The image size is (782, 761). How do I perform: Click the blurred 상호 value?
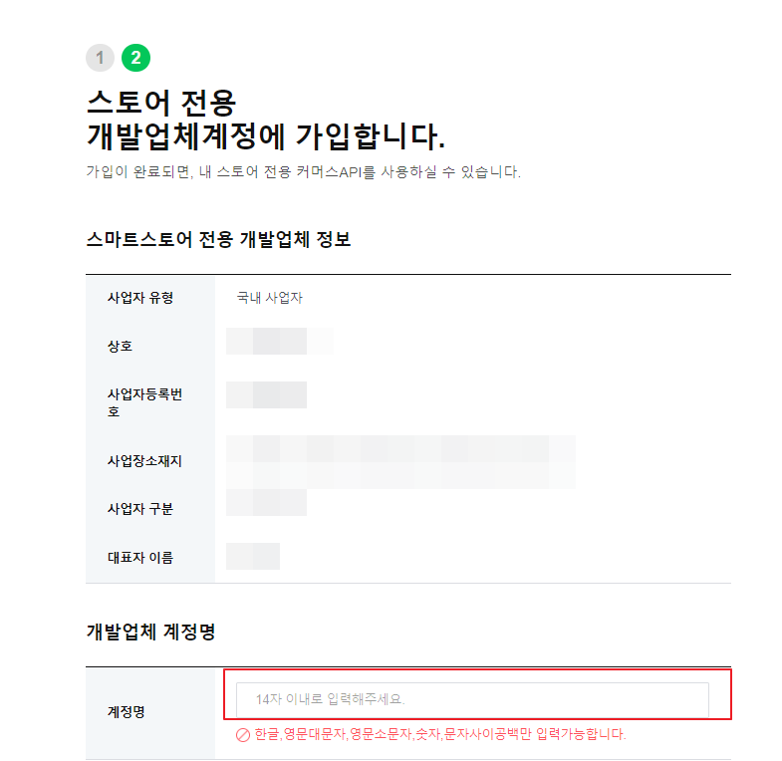(279, 341)
